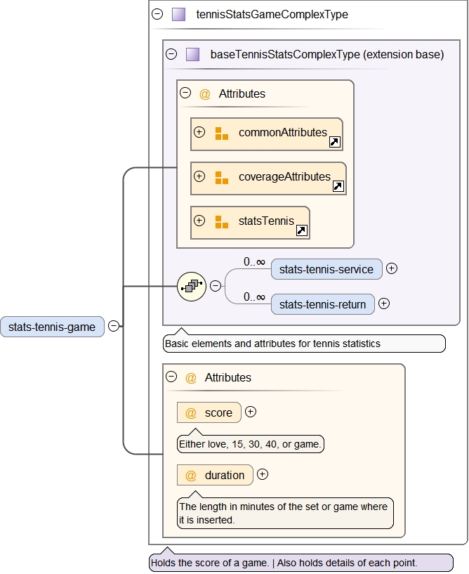Expand the stats-tennis-return element
Viewport: 469px width, 574px height.
[384, 304]
